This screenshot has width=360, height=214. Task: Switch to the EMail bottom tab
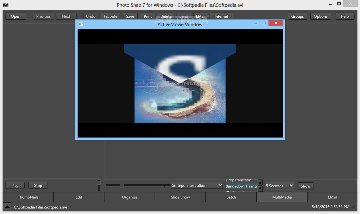click(332, 197)
